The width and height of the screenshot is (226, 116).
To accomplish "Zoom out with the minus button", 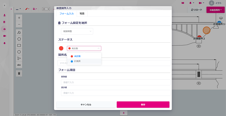I will (x=19, y=24).
